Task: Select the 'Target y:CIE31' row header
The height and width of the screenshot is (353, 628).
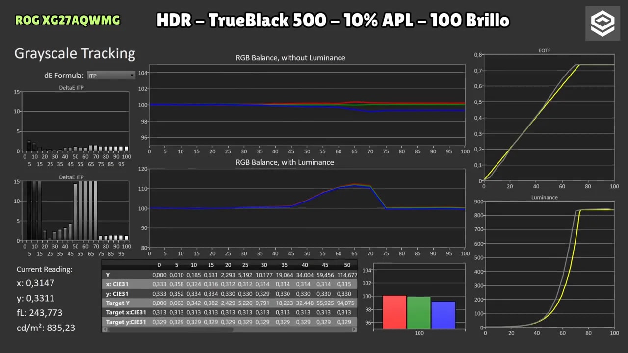Action: 126,322
